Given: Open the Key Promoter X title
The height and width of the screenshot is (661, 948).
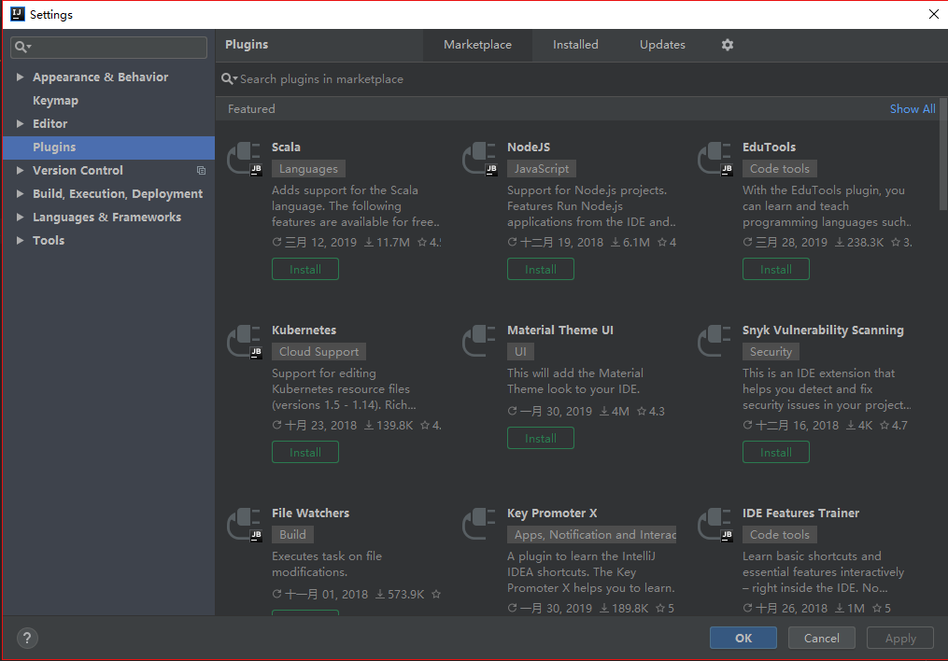Looking at the screenshot, I should [552, 513].
